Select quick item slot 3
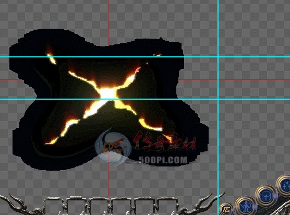The width and height of the screenshot is (290, 215). click(99, 206)
